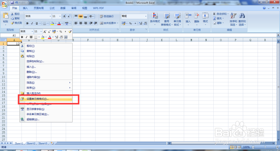Choose Paste Special (选择性粘贴) in context menu

(x=46, y=61)
